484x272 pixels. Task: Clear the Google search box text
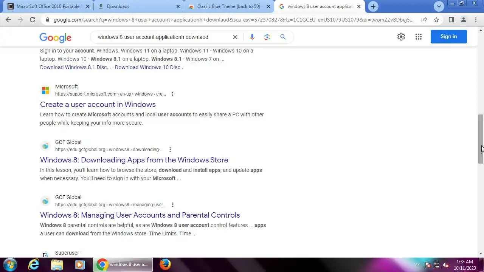pyautogui.click(x=235, y=37)
